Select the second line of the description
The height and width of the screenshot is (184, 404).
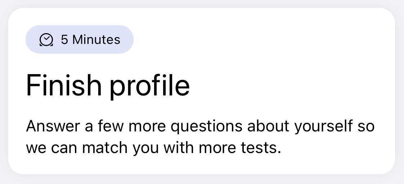(x=153, y=148)
